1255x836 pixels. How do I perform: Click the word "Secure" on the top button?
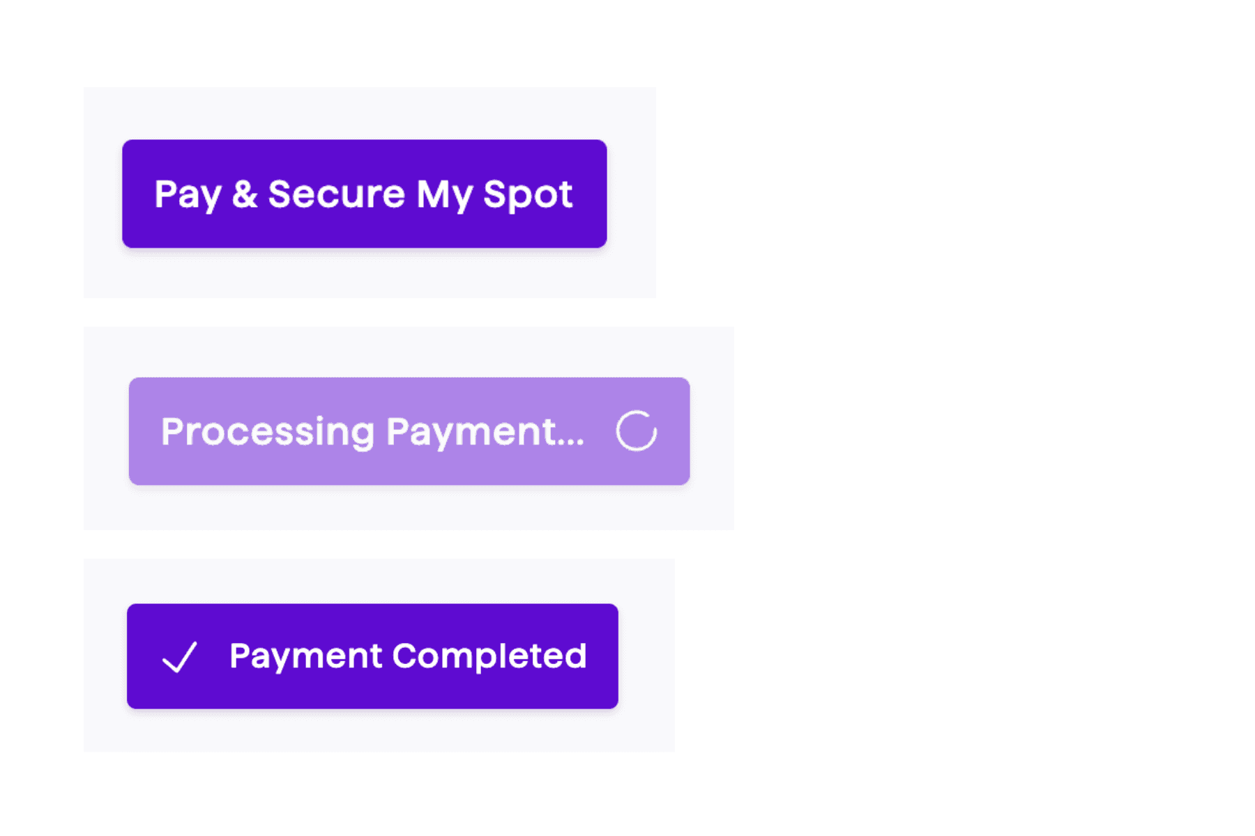(x=336, y=194)
